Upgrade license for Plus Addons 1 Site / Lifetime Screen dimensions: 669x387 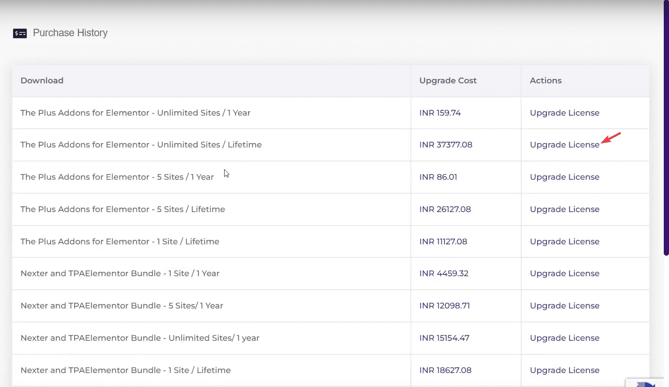point(564,241)
